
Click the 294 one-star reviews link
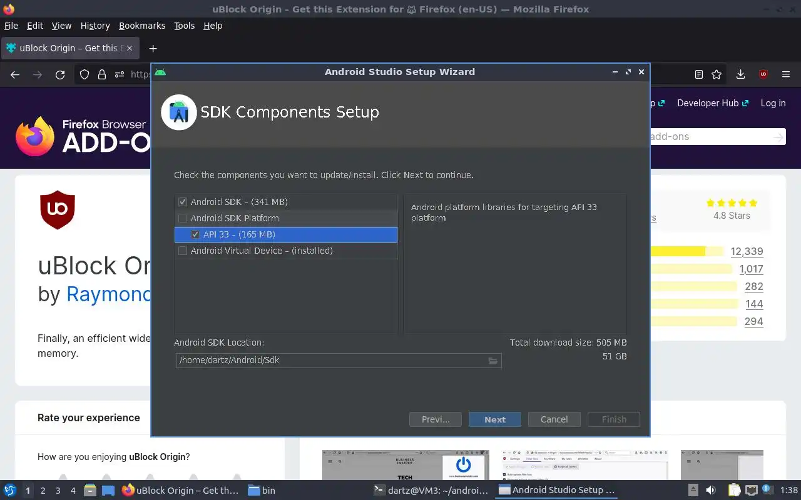tap(753, 321)
